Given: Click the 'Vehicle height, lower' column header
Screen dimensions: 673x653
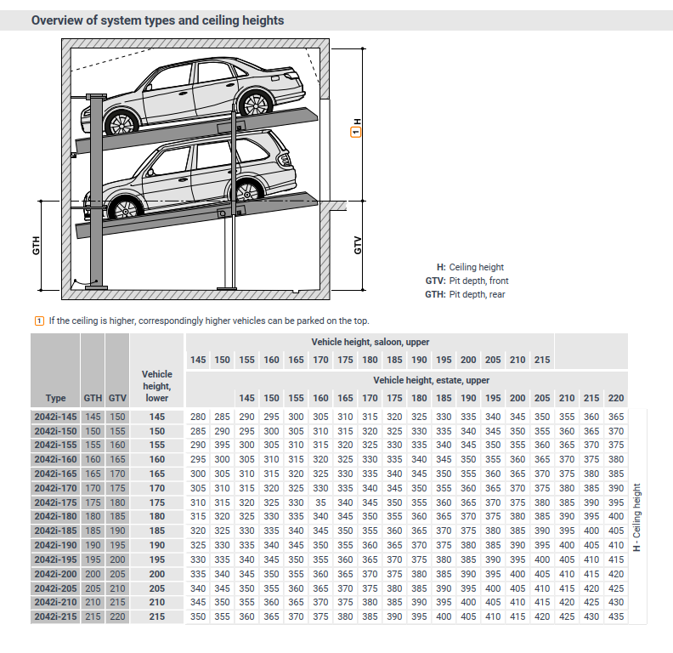Looking at the screenshot, I should tap(157, 386).
